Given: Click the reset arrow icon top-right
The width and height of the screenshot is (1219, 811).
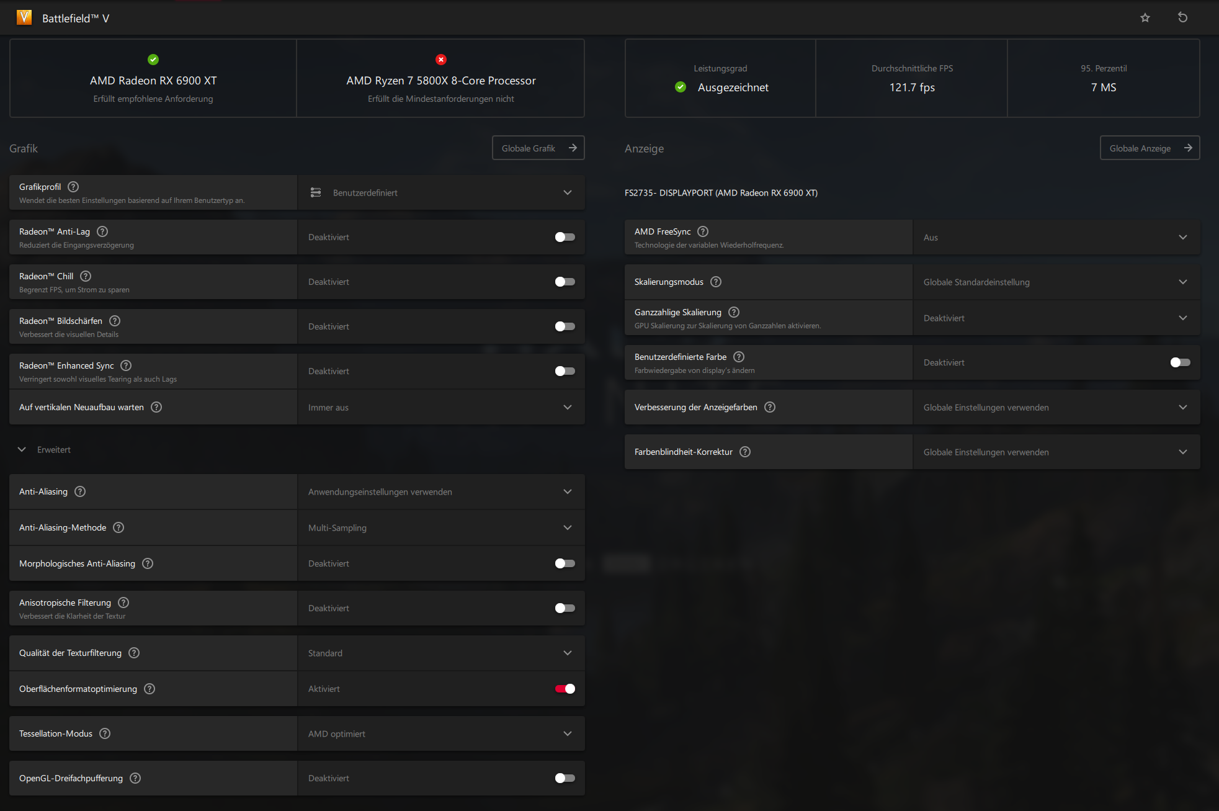Looking at the screenshot, I should click(x=1182, y=17).
